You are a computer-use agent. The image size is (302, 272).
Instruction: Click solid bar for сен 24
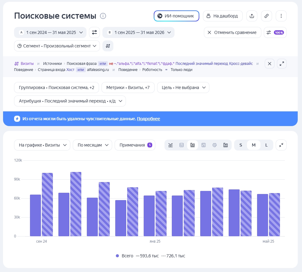(35, 215)
